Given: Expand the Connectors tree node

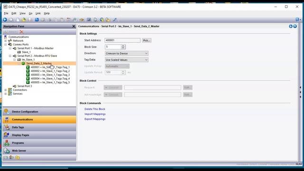Looking at the screenshot, I should (6, 90).
